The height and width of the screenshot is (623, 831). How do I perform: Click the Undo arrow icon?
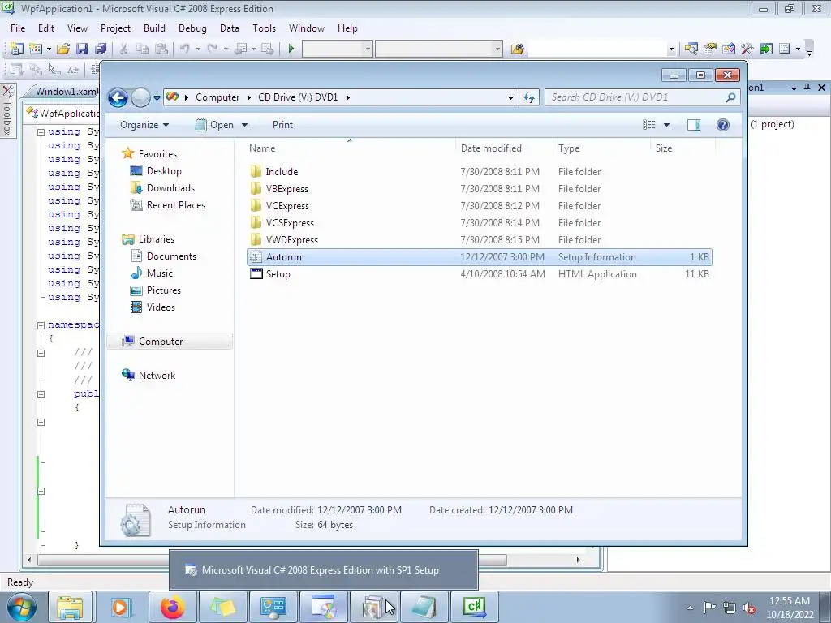coord(184,49)
